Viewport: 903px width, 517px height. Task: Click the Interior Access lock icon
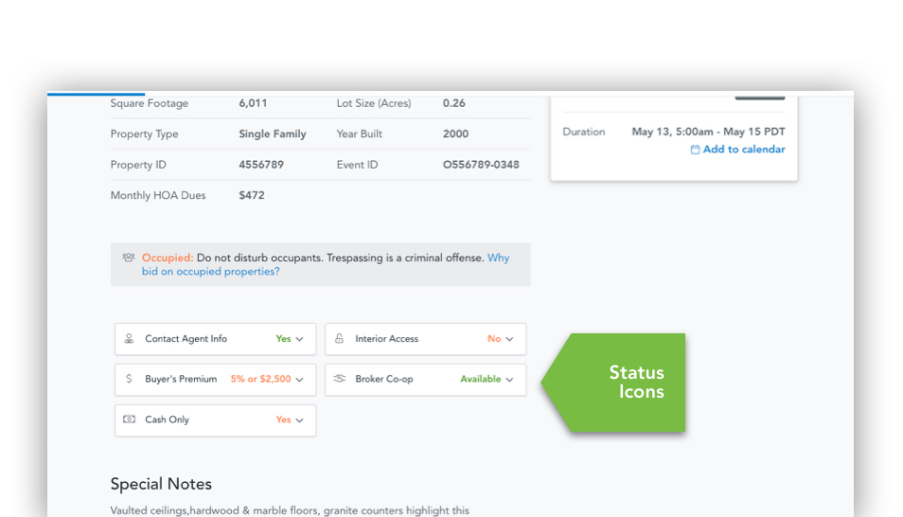point(340,339)
